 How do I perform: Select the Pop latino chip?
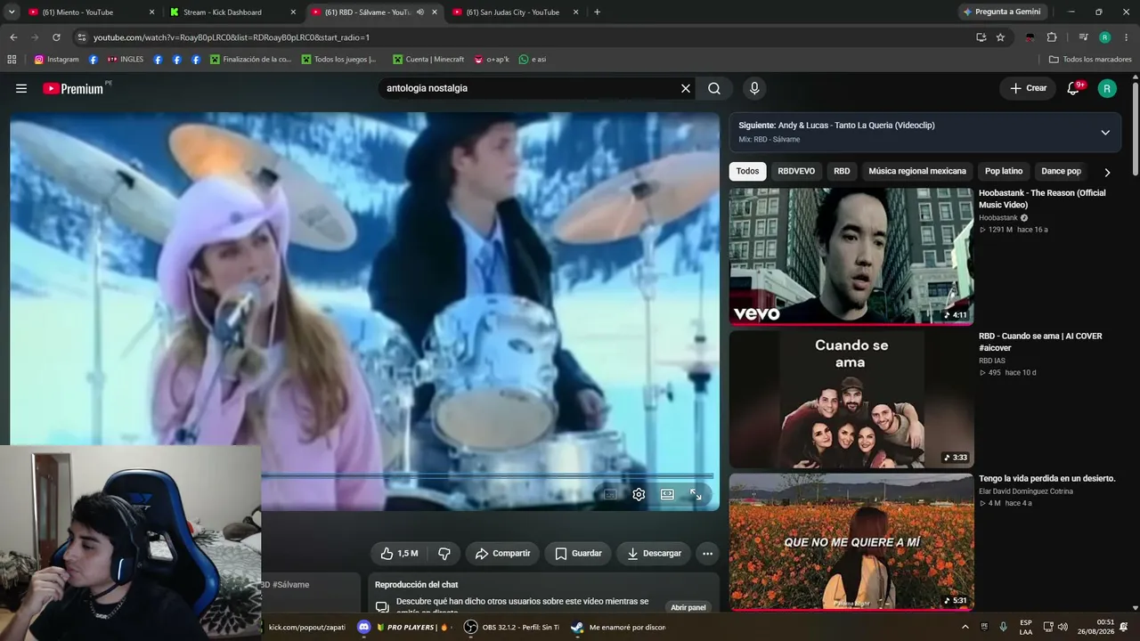point(1004,171)
